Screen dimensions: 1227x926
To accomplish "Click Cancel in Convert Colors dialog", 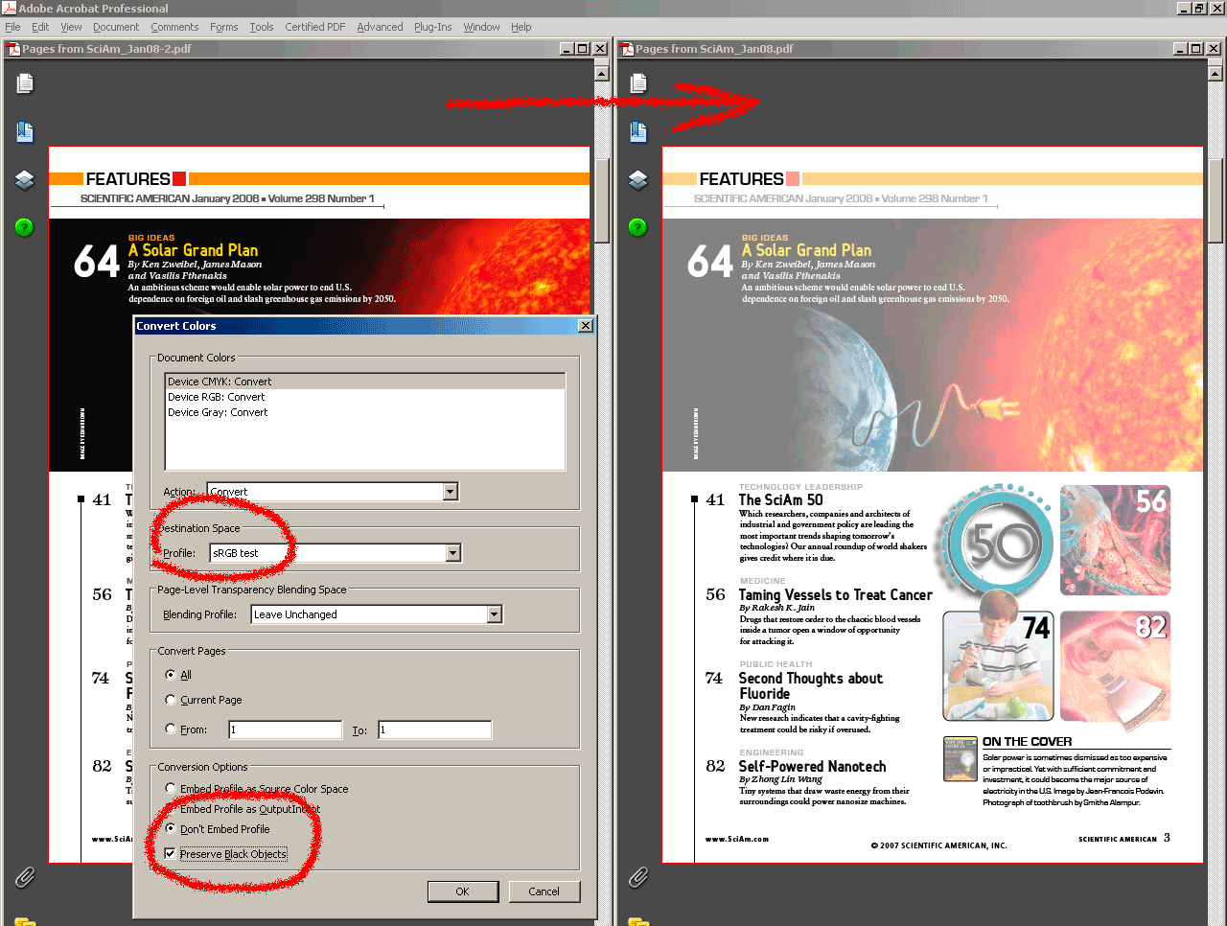I will [x=544, y=891].
